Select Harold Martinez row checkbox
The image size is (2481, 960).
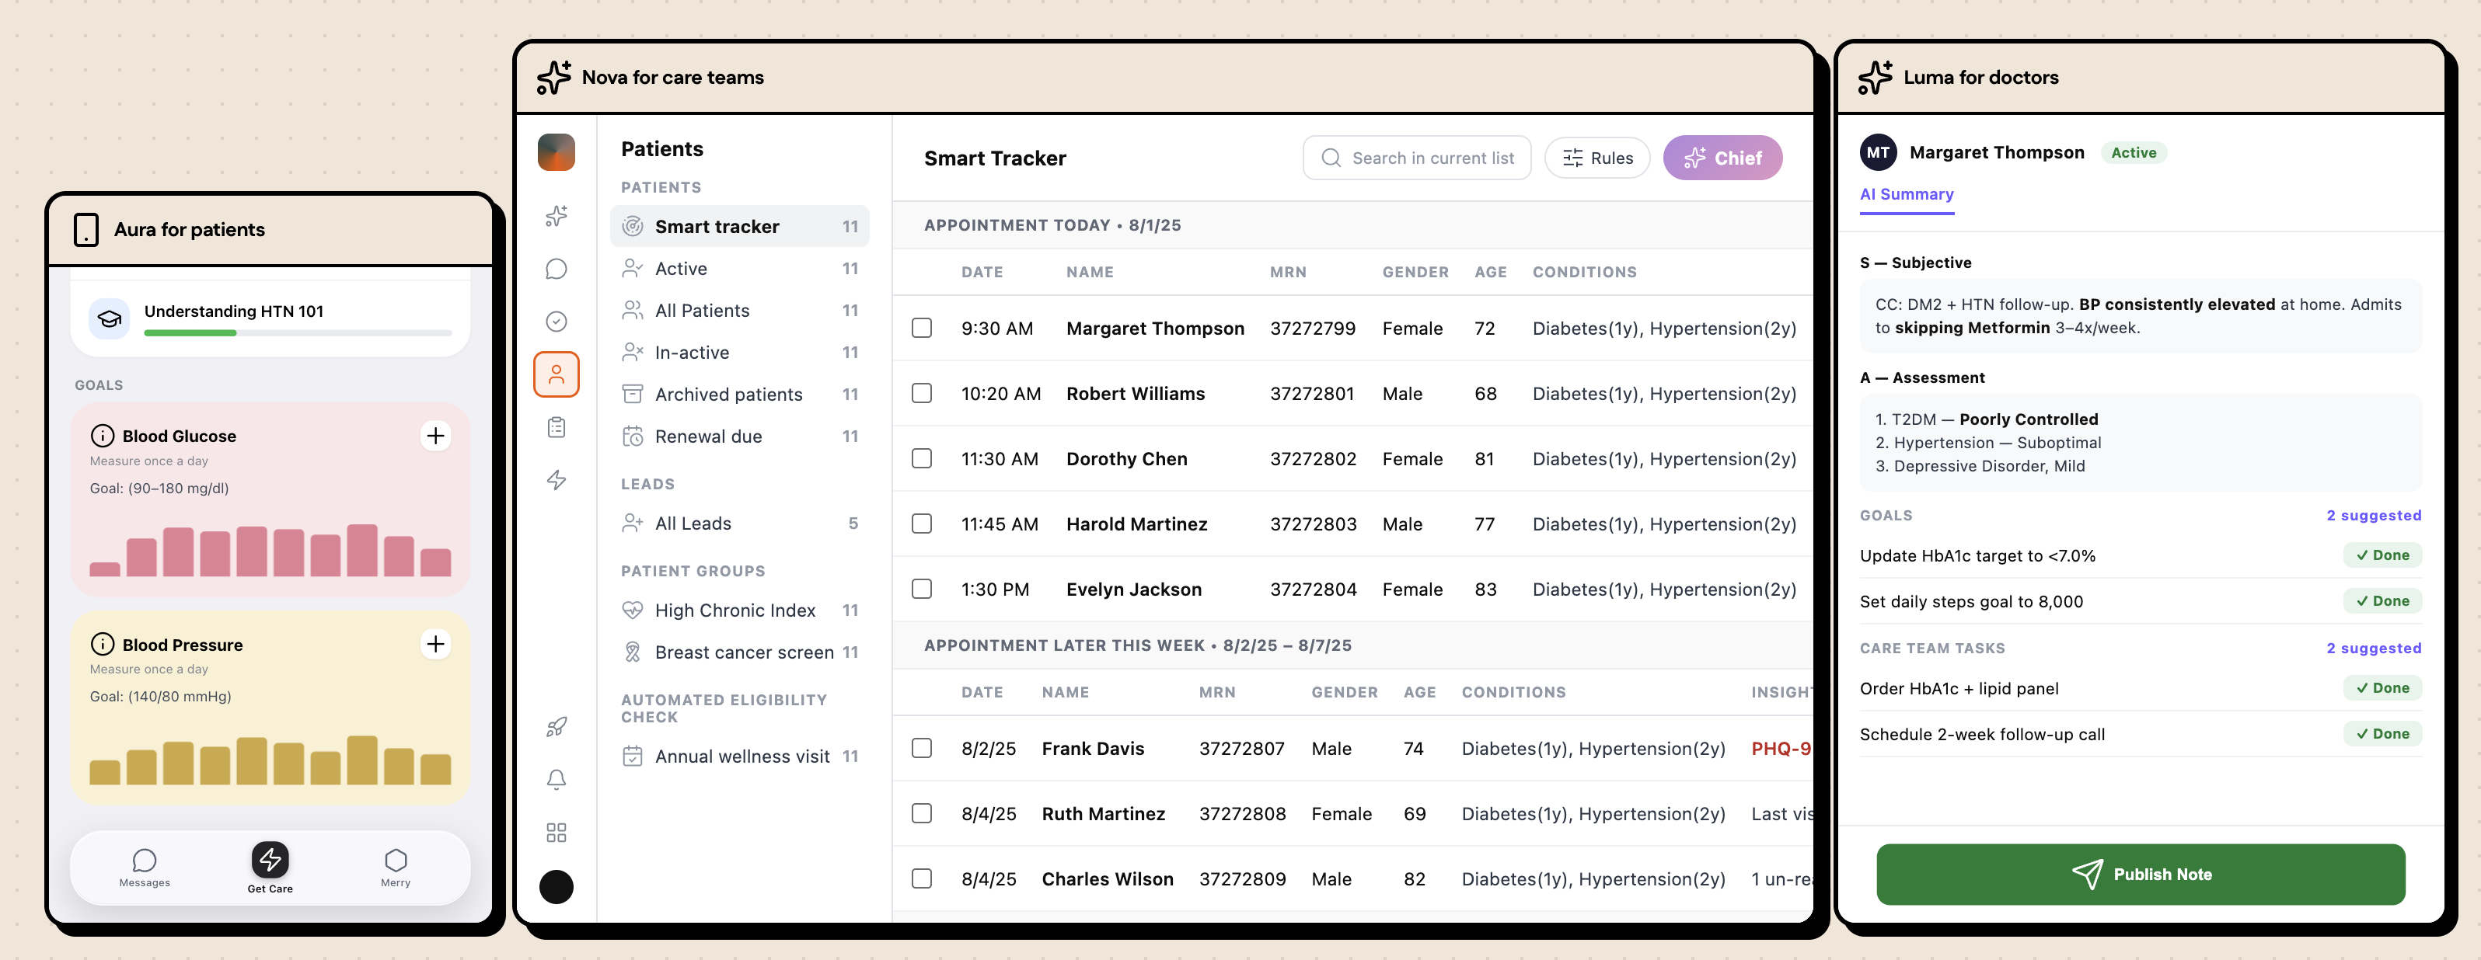[x=922, y=523]
